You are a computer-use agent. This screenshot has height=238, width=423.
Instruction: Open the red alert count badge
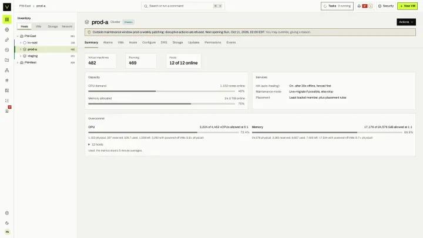pyautogui.click(x=365, y=6)
